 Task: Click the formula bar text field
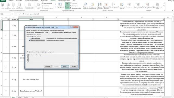coord(99,14)
